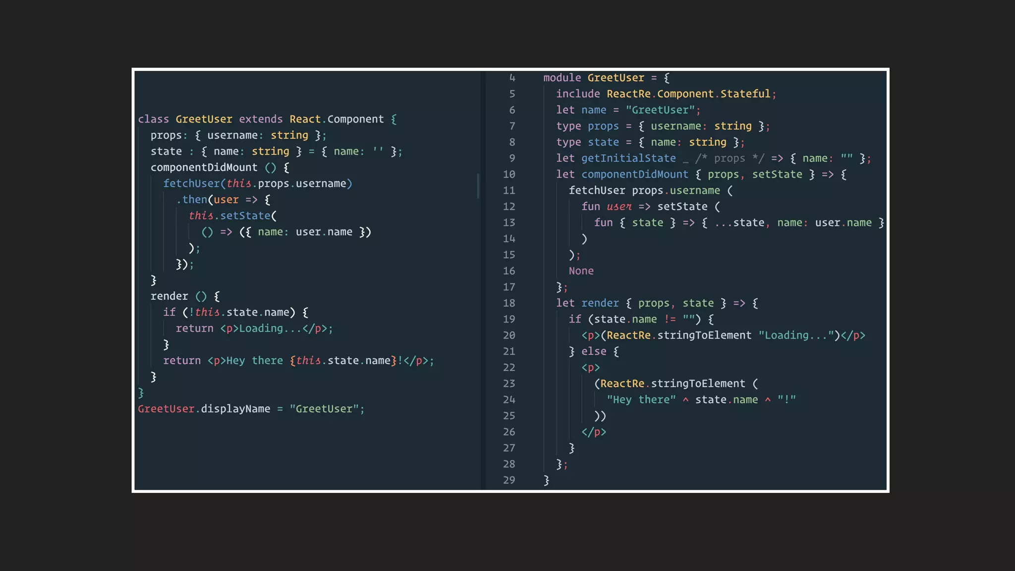The width and height of the screenshot is (1015, 571).
Task: Click line number 10 in the gutter
Action: 509,174
